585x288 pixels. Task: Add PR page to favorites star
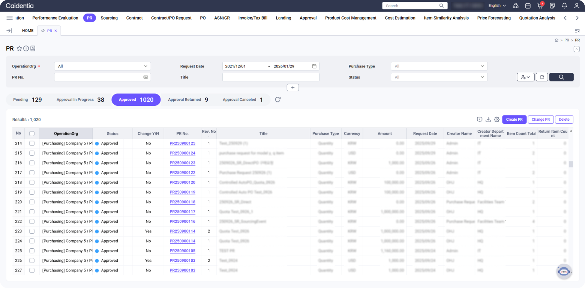19,48
